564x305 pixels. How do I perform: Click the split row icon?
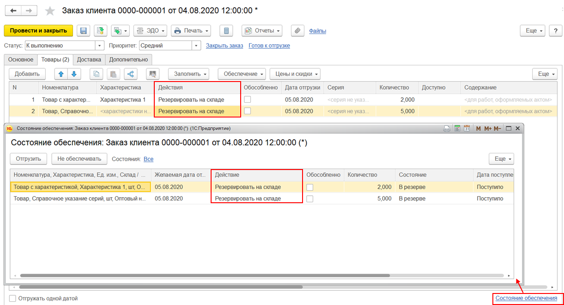click(x=131, y=74)
